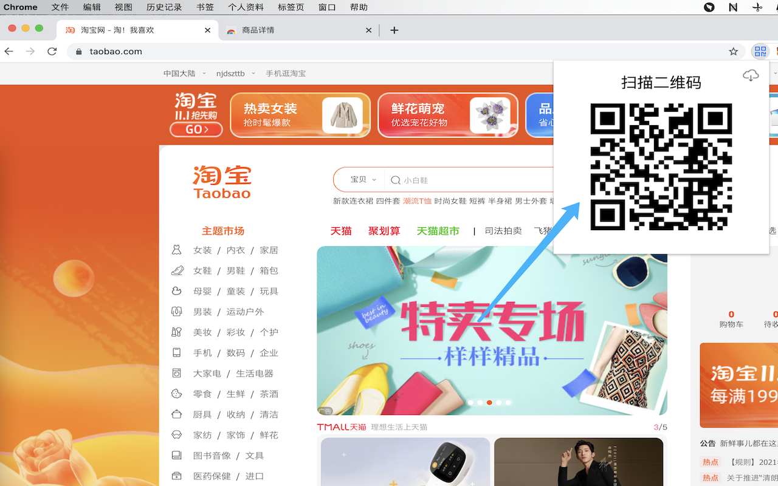Click the 女鞋 category shoe icon
This screenshot has width=778, height=486.
pyautogui.click(x=177, y=270)
